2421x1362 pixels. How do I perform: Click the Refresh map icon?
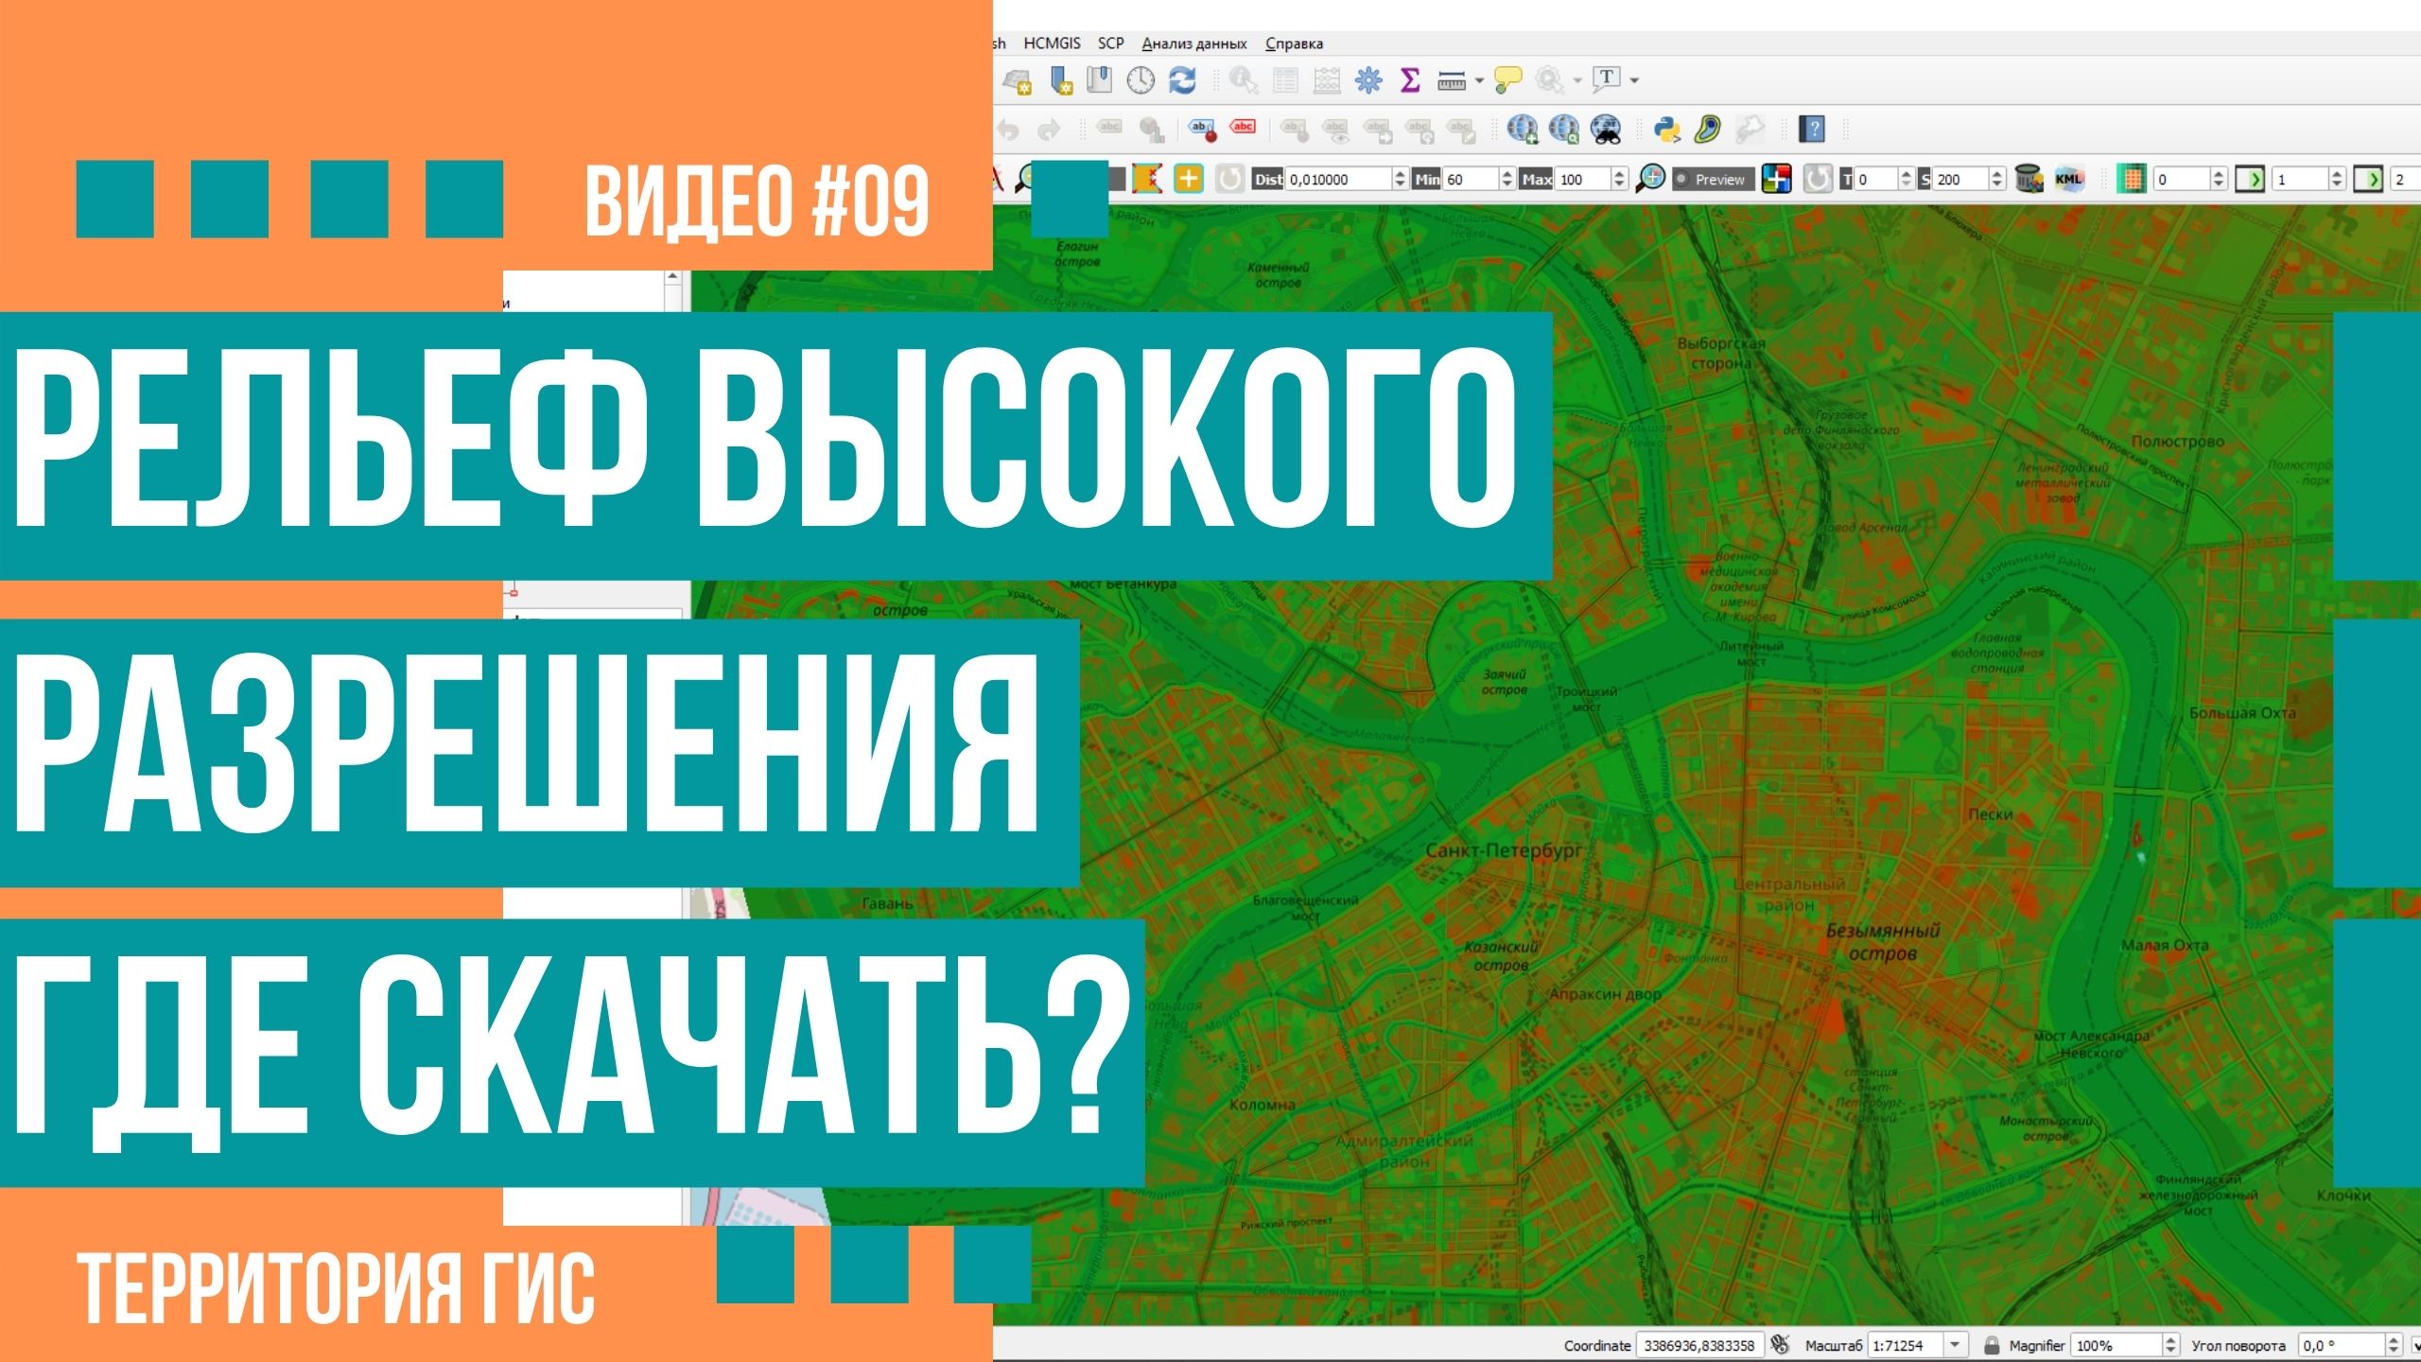pyautogui.click(x=1184, y=80)
